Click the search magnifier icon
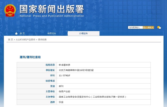 tap(144, 27)
